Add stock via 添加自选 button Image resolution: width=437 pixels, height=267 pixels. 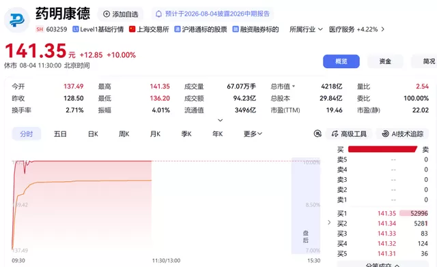(x=121, y=14)
